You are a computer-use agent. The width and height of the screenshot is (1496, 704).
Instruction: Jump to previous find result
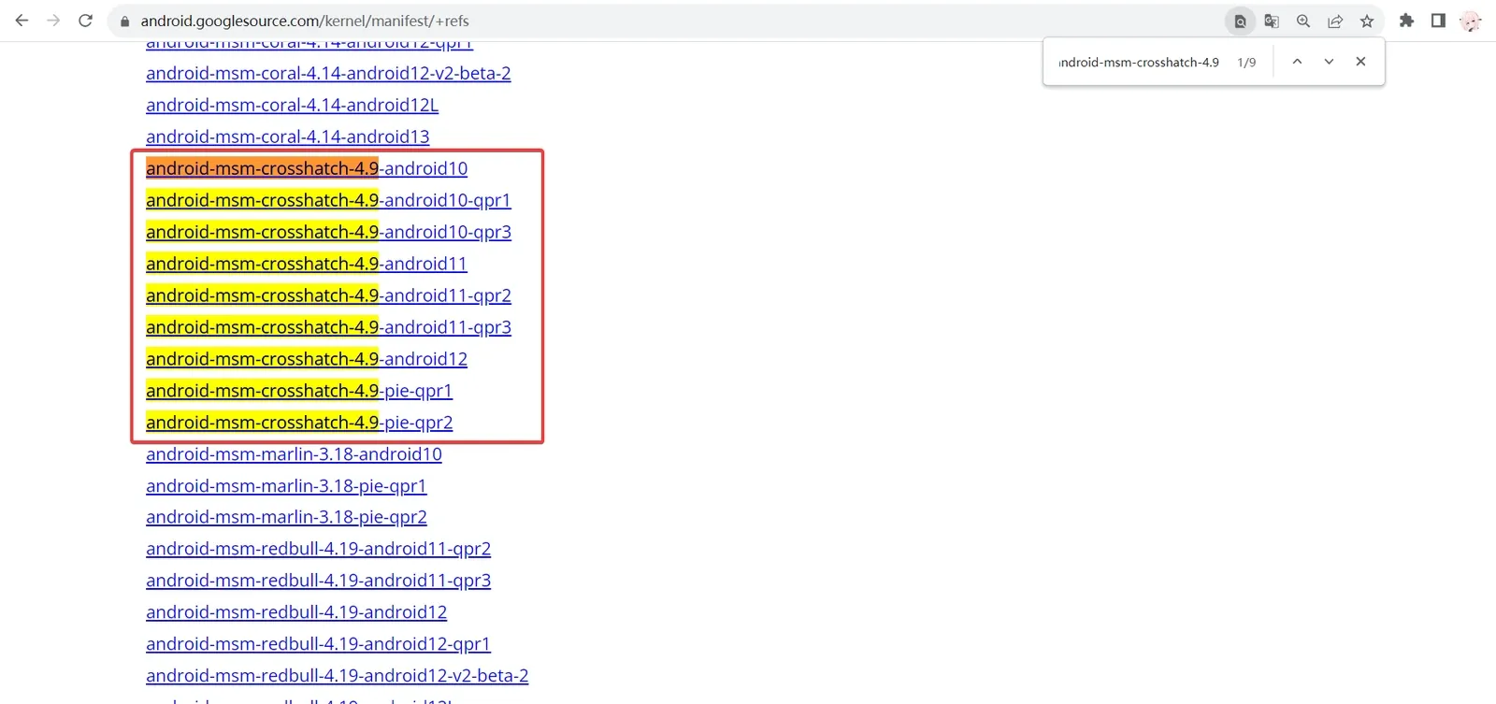(x=1297, y=62)
